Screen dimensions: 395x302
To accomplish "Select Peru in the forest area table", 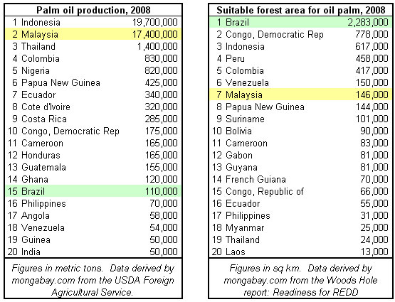I will 235,58.
